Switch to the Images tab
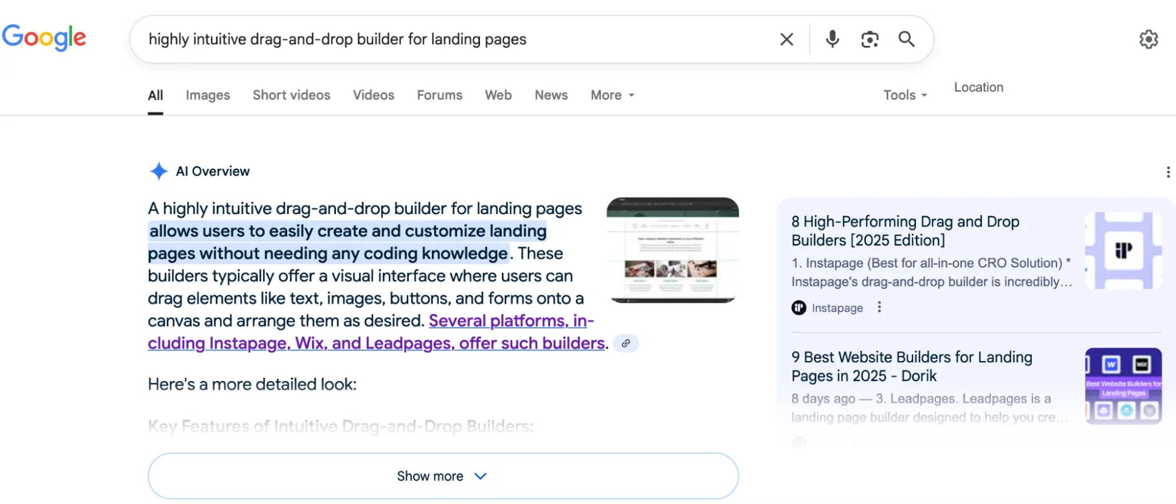The width and height of the screenshot is (1176, 504). tap(208, 95)
